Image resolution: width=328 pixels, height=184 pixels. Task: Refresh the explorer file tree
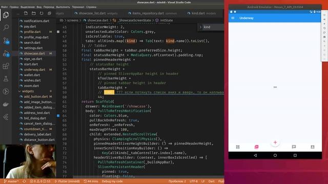[42, 13]
